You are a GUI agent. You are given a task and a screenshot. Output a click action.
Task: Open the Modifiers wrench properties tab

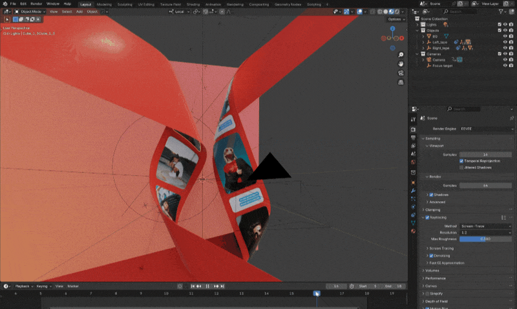coord(414,191)
